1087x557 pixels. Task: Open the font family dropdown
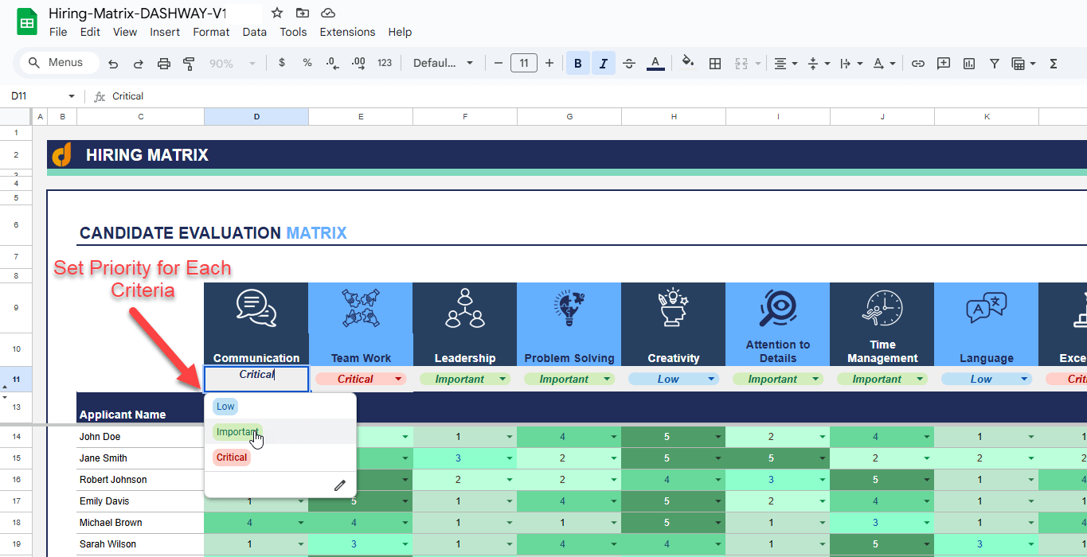click(x=443, y=62)
